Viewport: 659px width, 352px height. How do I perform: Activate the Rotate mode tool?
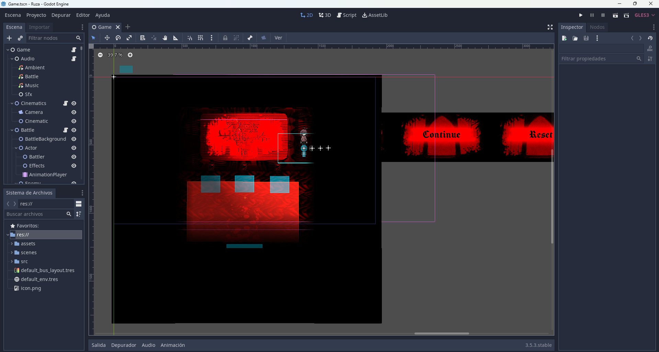tap(118, 38)
